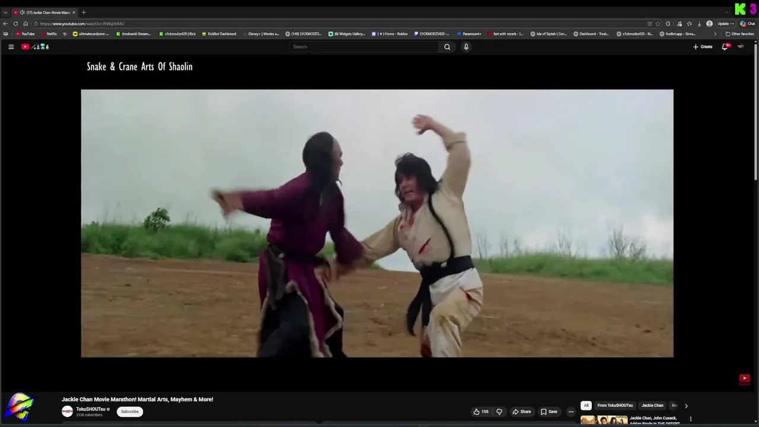Open the s1ckmodzs420 | Kick bookmark

(x=177, y=34)
